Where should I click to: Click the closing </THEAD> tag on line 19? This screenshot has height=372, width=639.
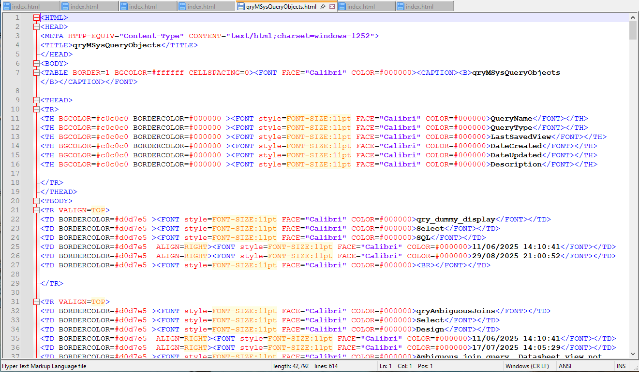[59, 192]
